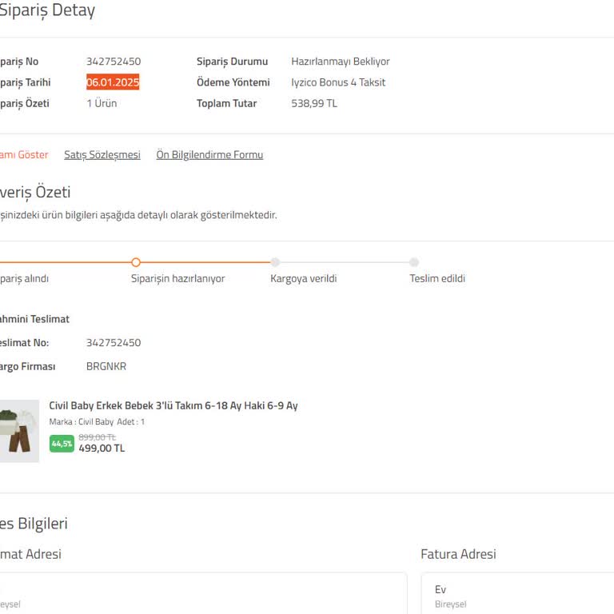Click the discounted price 499,00 TL
This screenshot has width=614, height=614.
pyautogui.click(x=102, y=449)
